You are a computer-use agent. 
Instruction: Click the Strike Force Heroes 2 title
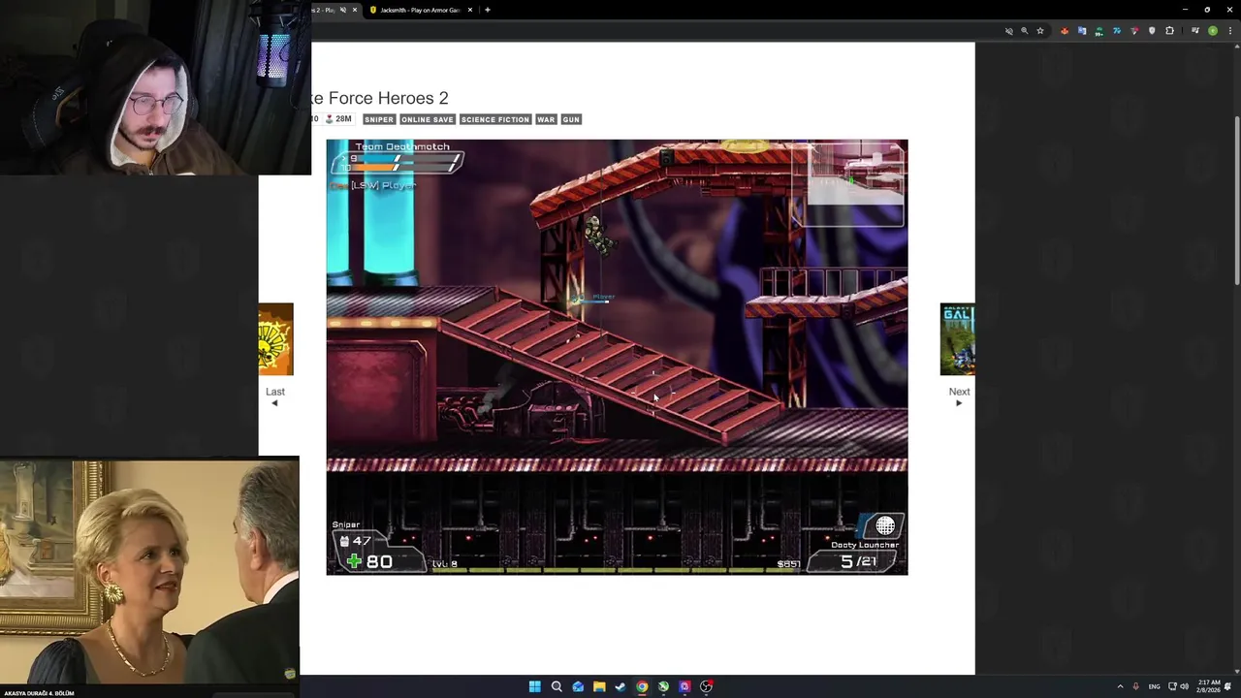tap(377, 98)
